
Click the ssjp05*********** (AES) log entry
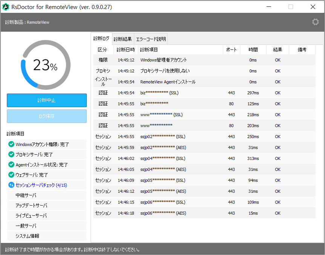coord(204,191)
